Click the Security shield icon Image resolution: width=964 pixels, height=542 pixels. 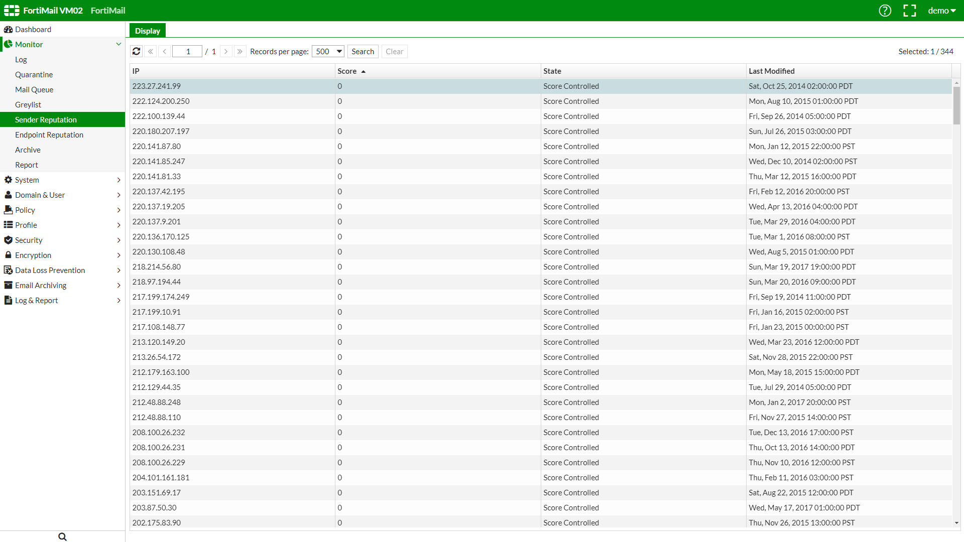point(8,240)
